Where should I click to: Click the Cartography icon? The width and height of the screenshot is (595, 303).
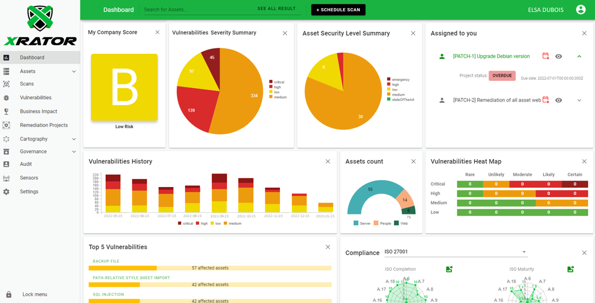click(x=6, y=139)
